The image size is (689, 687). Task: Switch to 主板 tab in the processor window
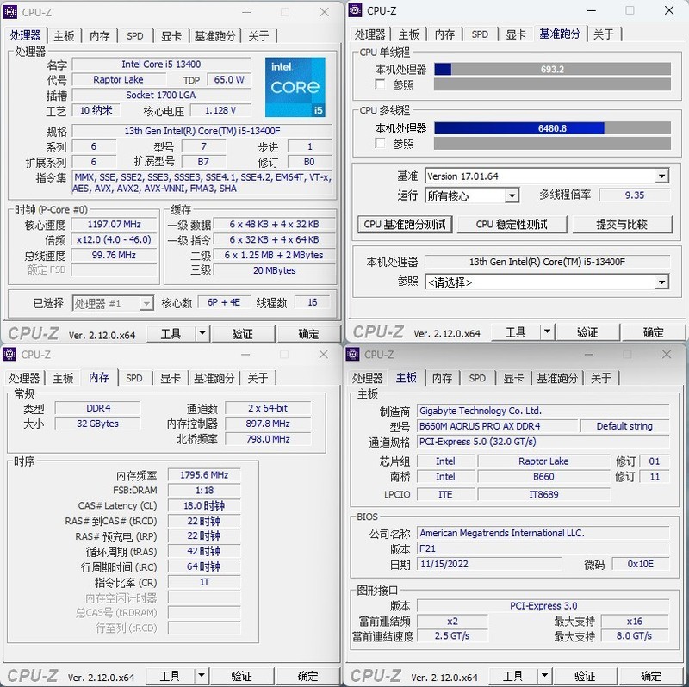click(64, 36)
